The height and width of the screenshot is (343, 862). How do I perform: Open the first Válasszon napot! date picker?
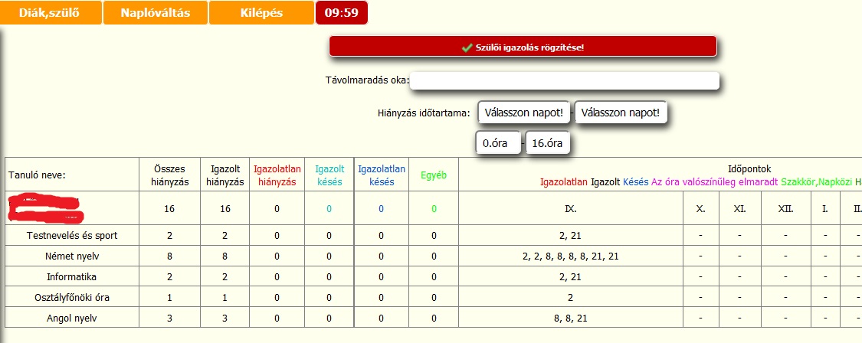click(x=525, y=113)
